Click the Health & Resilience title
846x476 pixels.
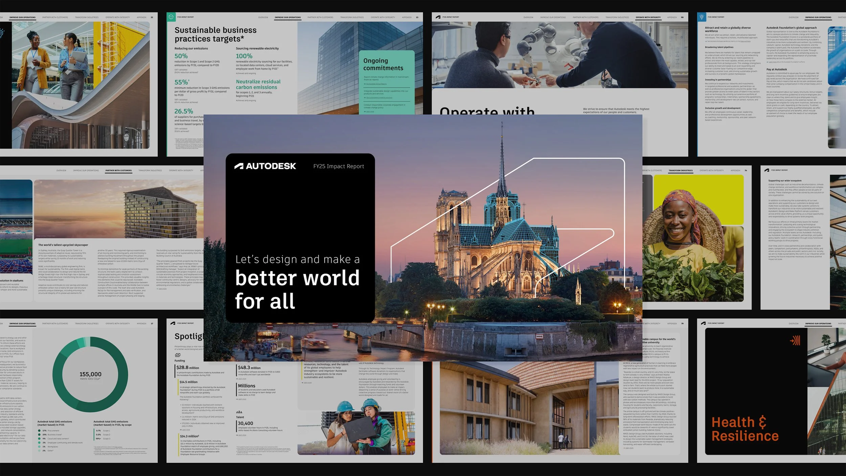(x=745, y=429)
